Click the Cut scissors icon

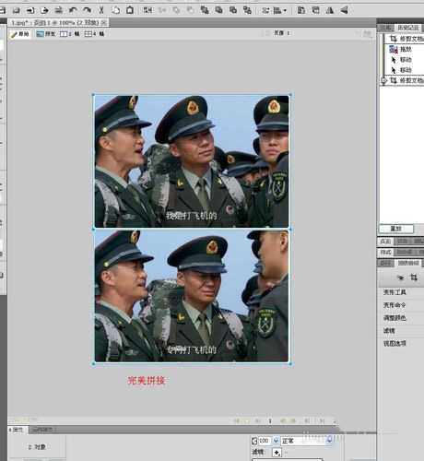(x=101, y=10)
